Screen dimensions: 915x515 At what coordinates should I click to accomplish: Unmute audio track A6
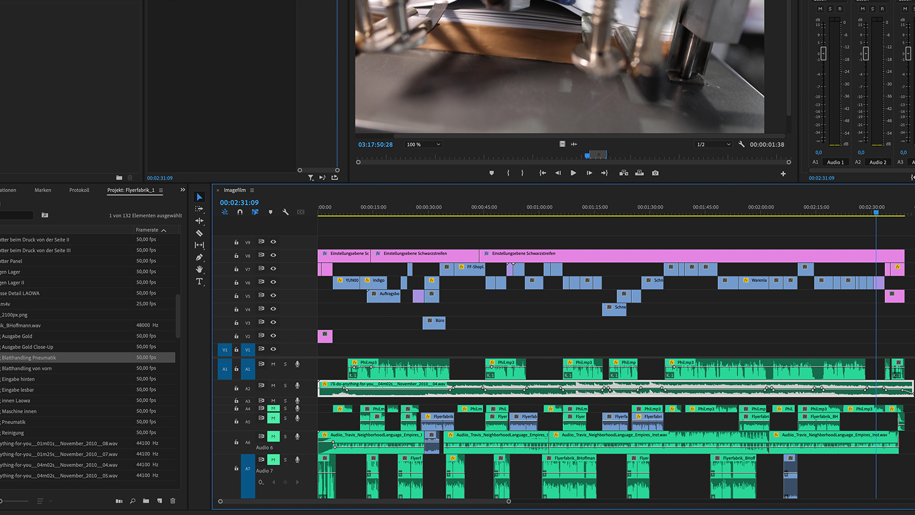[x=273, y=437]
